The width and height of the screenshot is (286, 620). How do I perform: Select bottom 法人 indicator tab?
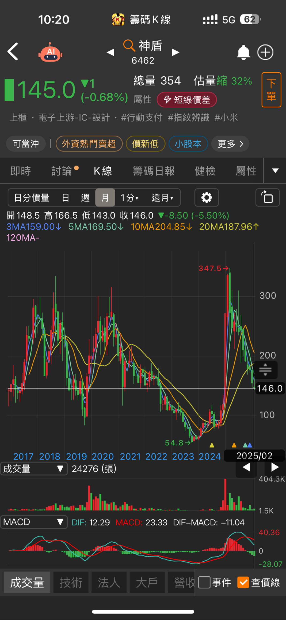(x=109, y=582)
